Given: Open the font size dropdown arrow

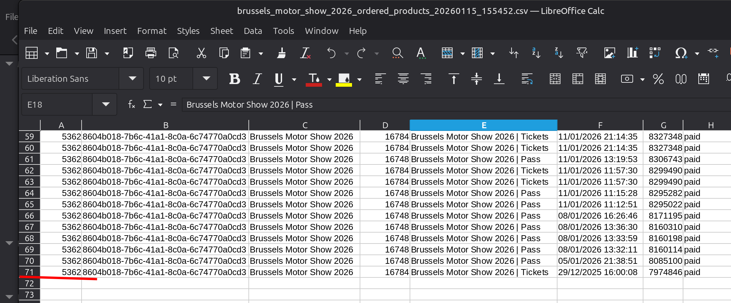Looking at the screenshot, I should click(206, 79).
